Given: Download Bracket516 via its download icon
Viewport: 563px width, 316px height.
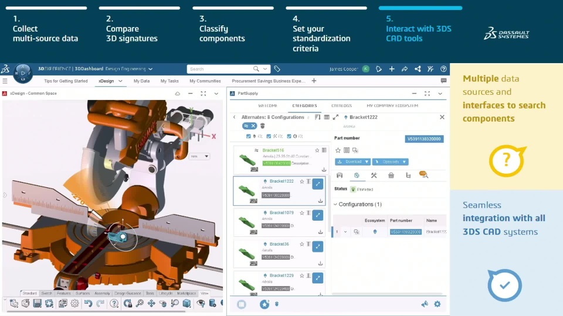Looking at the screenshot, I should (x=324, y=170).
